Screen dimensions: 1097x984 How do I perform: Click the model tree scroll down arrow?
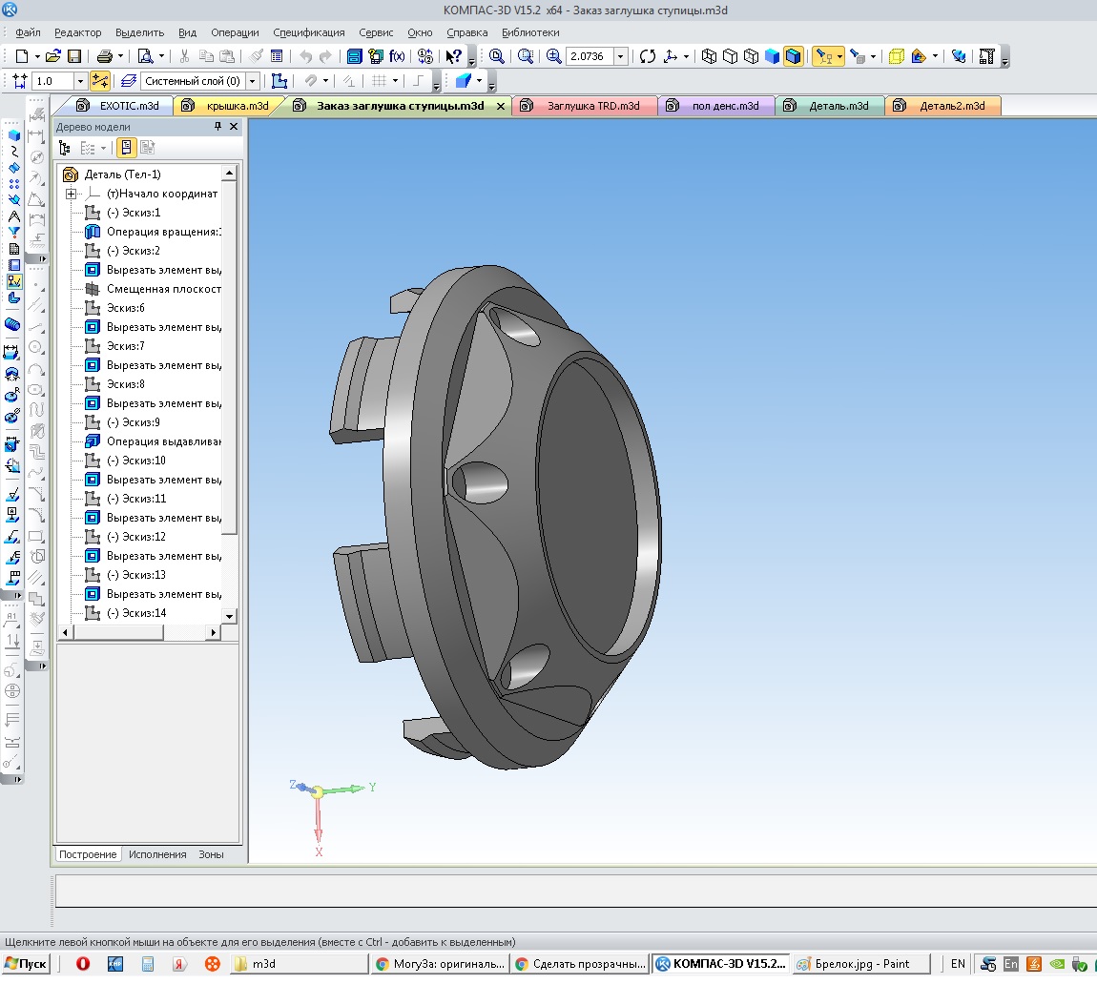pos(229,616)
